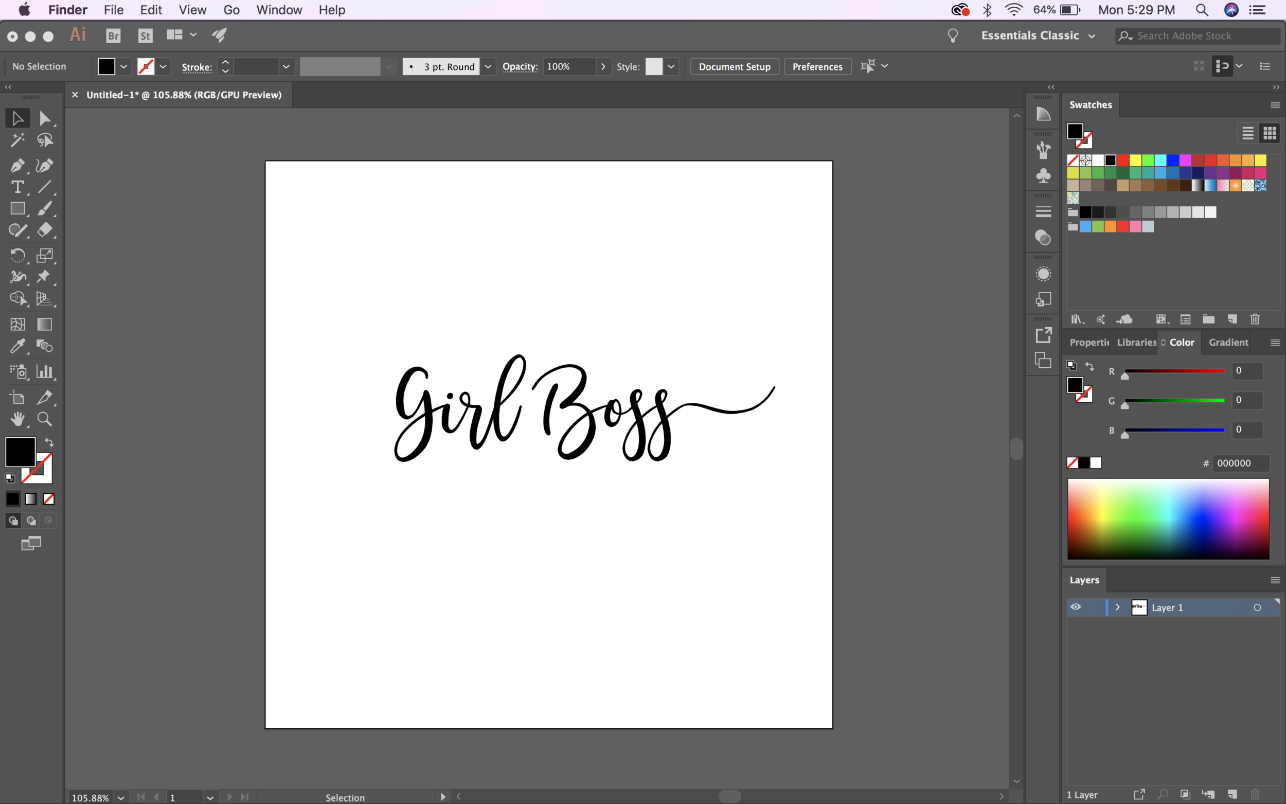1286x804 pixels.
Task: Select the Column Graph tool
Action: click(x=45, y=372)
